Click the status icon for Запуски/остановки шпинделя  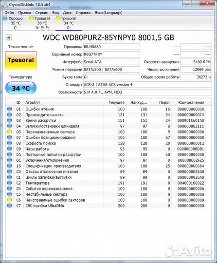[10, 126]
